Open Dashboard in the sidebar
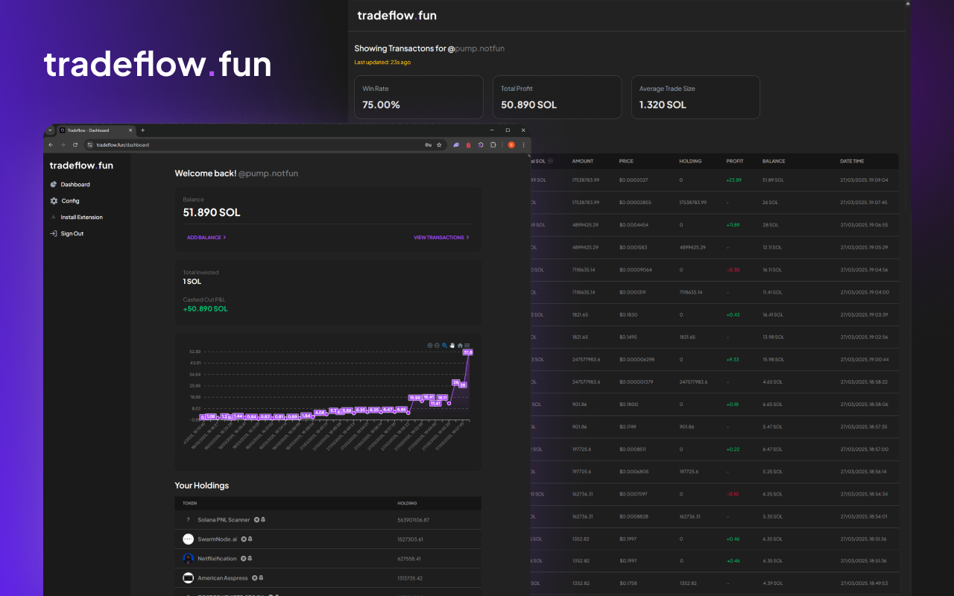954x596 pixels. [x=75, y=184]
